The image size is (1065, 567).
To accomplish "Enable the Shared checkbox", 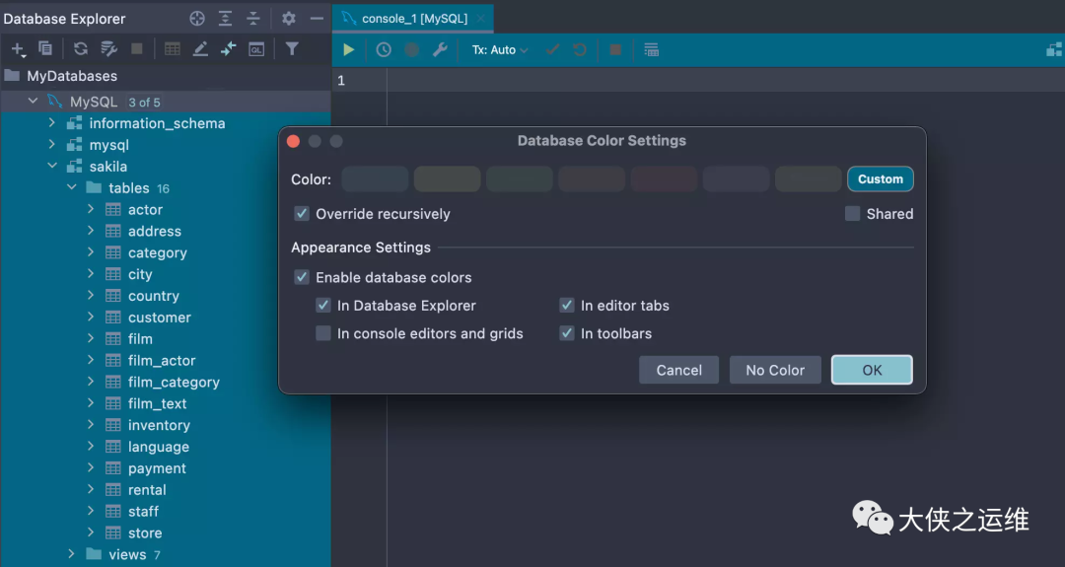I will coord(852,214).
